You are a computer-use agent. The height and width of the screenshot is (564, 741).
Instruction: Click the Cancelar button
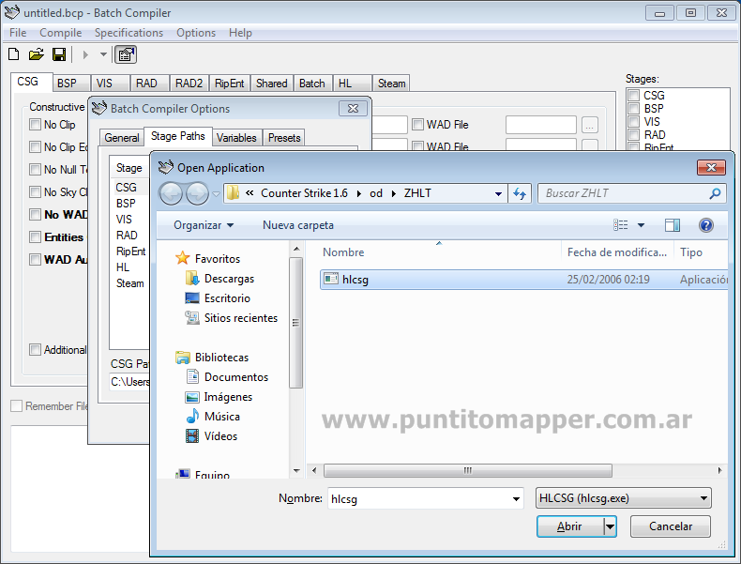(670, 526)
